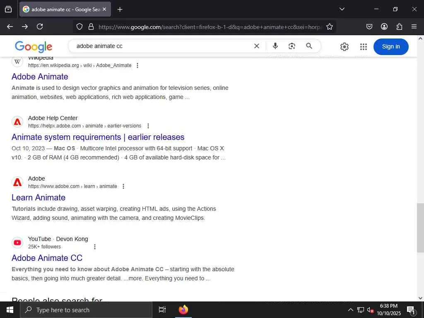The height and width of the screenshot is (318, 424).
Task: Expand the list all tabs dropdown
Action: (342, 9)
